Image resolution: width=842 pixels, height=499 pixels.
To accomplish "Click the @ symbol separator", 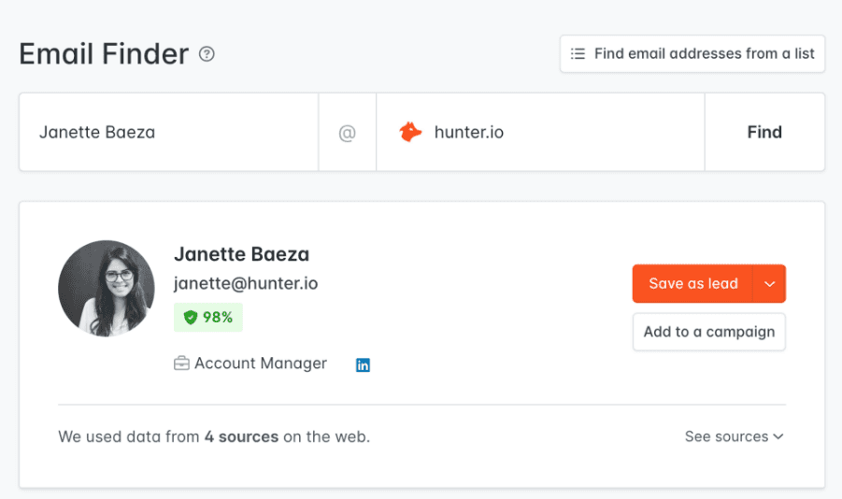I will coord(348,133).
